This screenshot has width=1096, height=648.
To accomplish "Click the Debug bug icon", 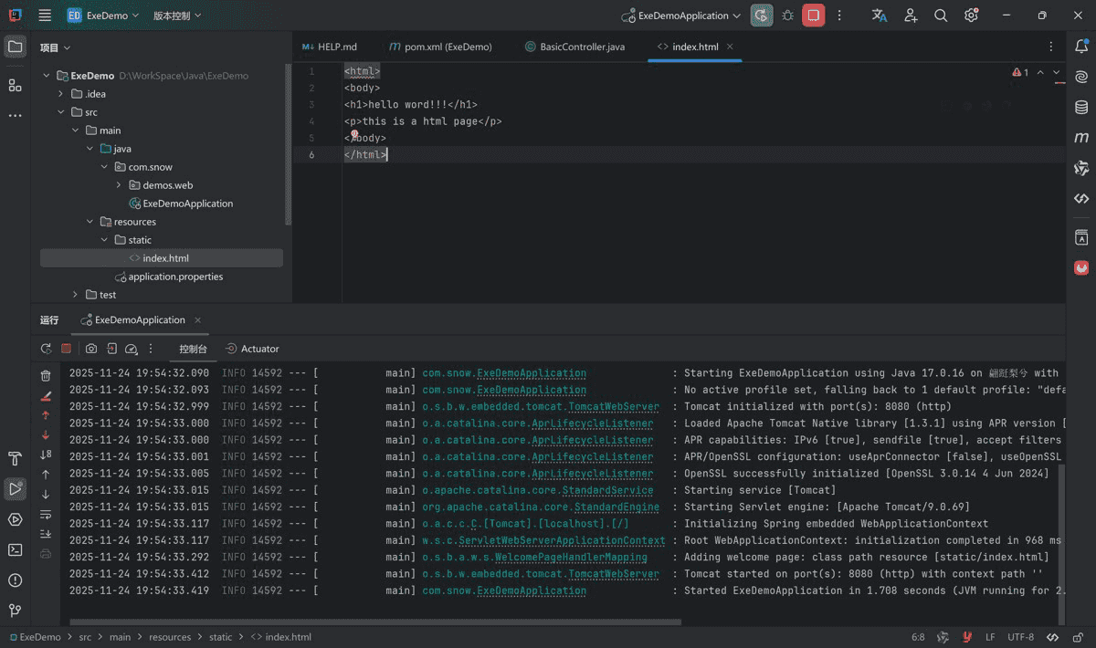I will (787, 16).
